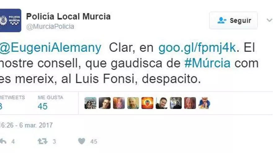Expand tweet options chevron beside Seguir
This screenshot has height=153, width=273.
click(269, 20)
